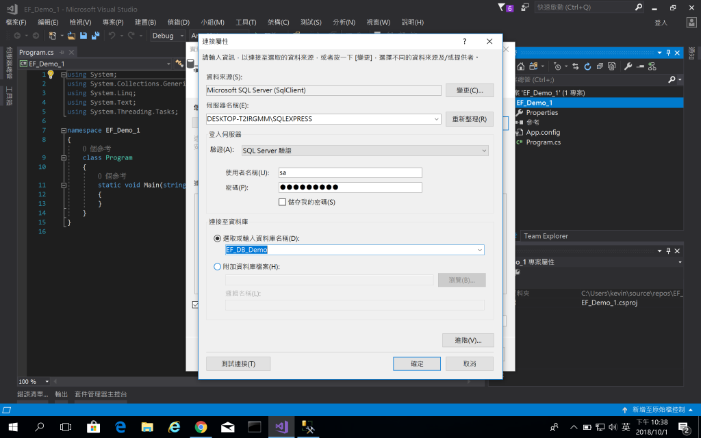
Task: Open the database name EF_DB_Demo dropdown
Action: tap(480, 250)
